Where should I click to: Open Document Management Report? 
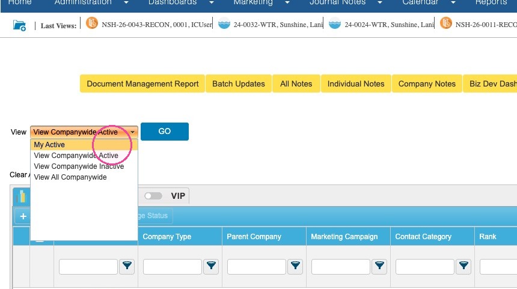coord(142,84)
